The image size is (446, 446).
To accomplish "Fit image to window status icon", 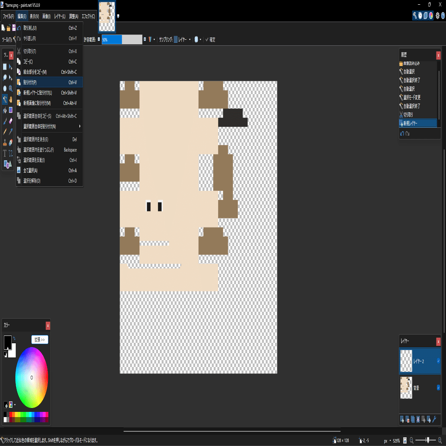I will (405, 440).
